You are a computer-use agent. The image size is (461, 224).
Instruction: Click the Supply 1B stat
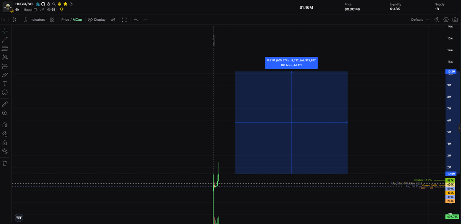point(440,7)
